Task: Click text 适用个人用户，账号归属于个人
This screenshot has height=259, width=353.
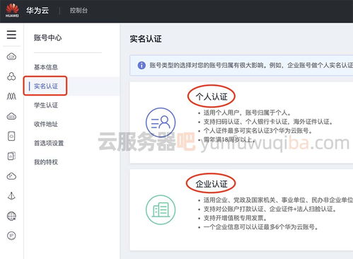Action: 248,113
